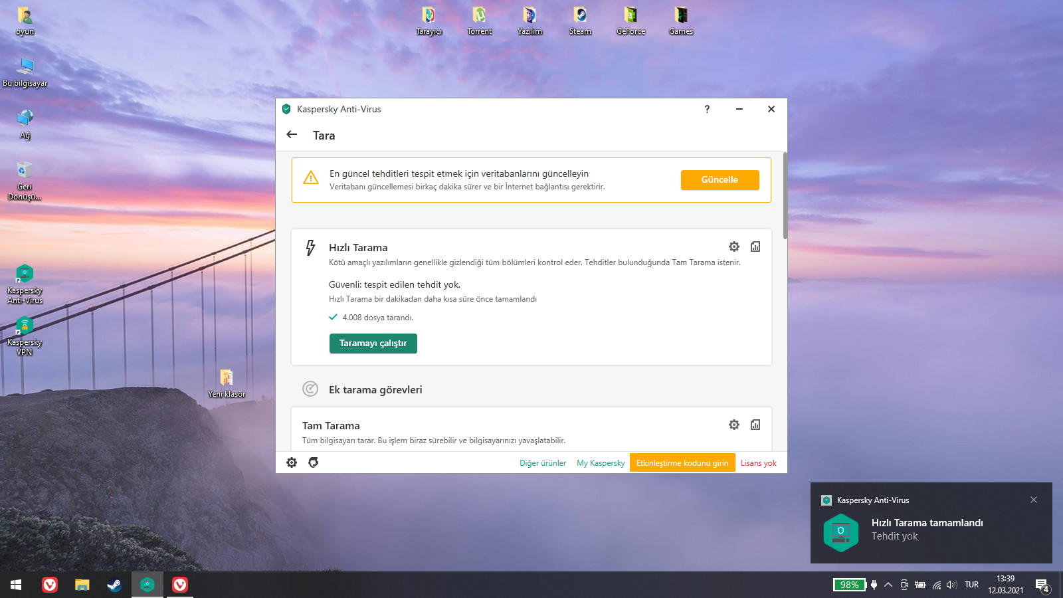
Task: Go back using the arrow beside Tara
Action: pos(292,134)
